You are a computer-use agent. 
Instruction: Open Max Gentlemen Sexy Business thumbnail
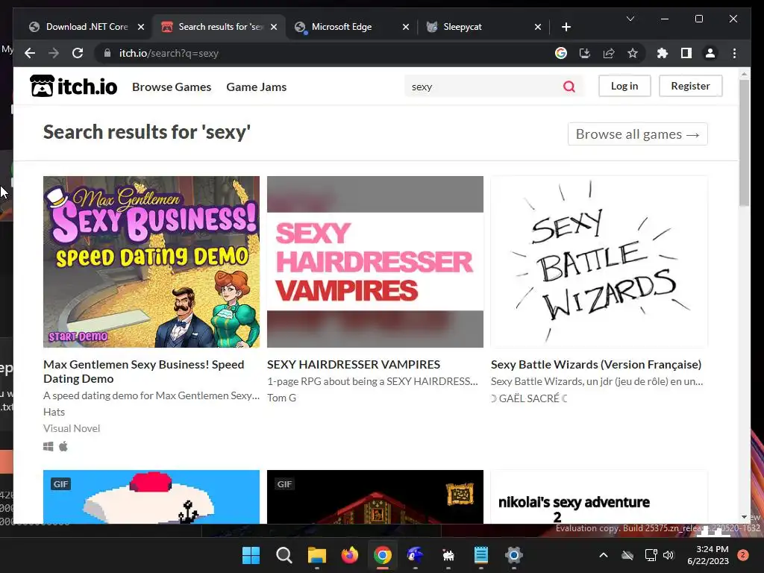click(x=151, y=262)
